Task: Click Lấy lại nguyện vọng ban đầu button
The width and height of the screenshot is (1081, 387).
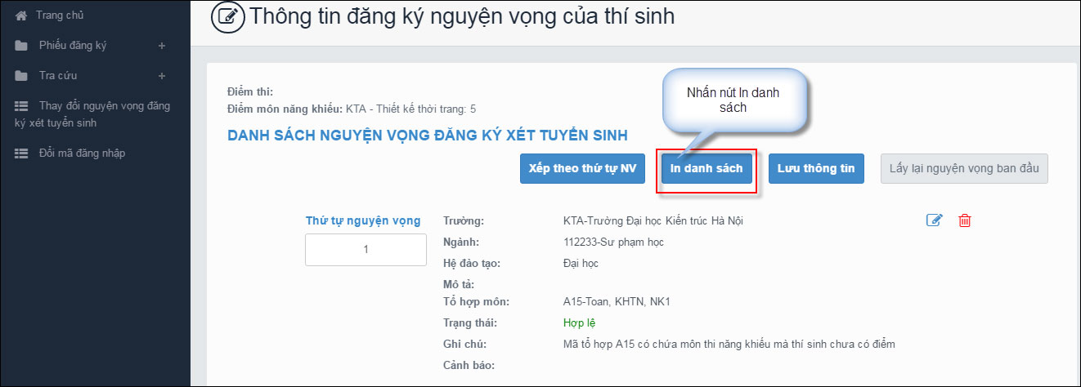Action: coord(963,168)
